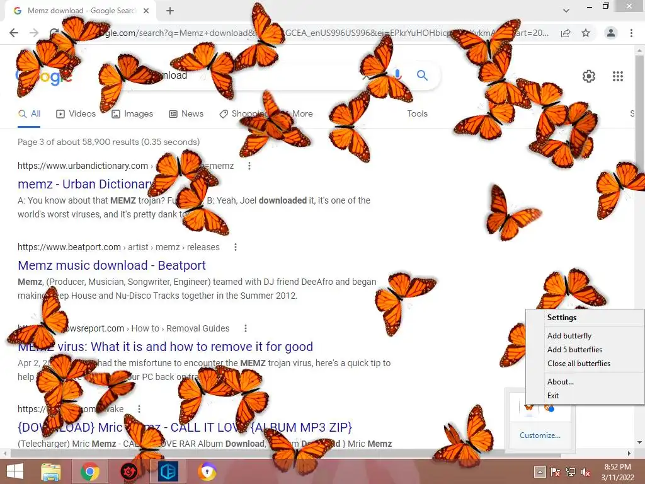Open Mric Memz album download link

point(185,427)
